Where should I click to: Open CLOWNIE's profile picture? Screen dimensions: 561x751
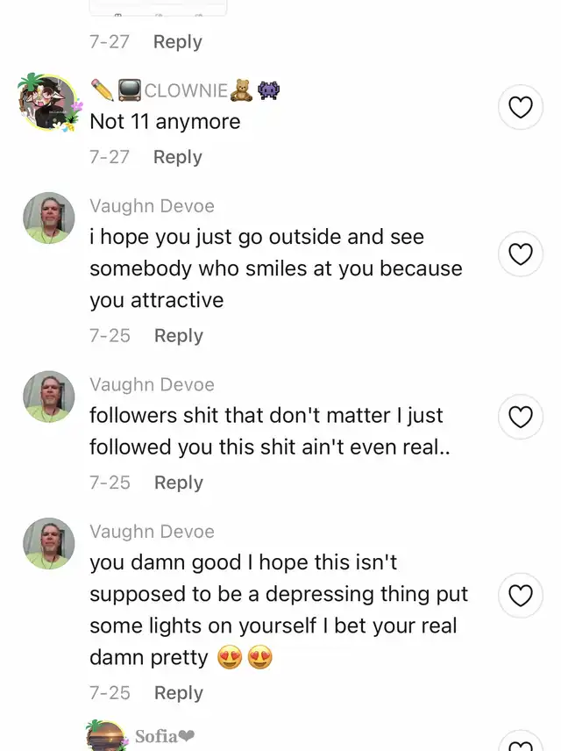[x=49, y=102]
